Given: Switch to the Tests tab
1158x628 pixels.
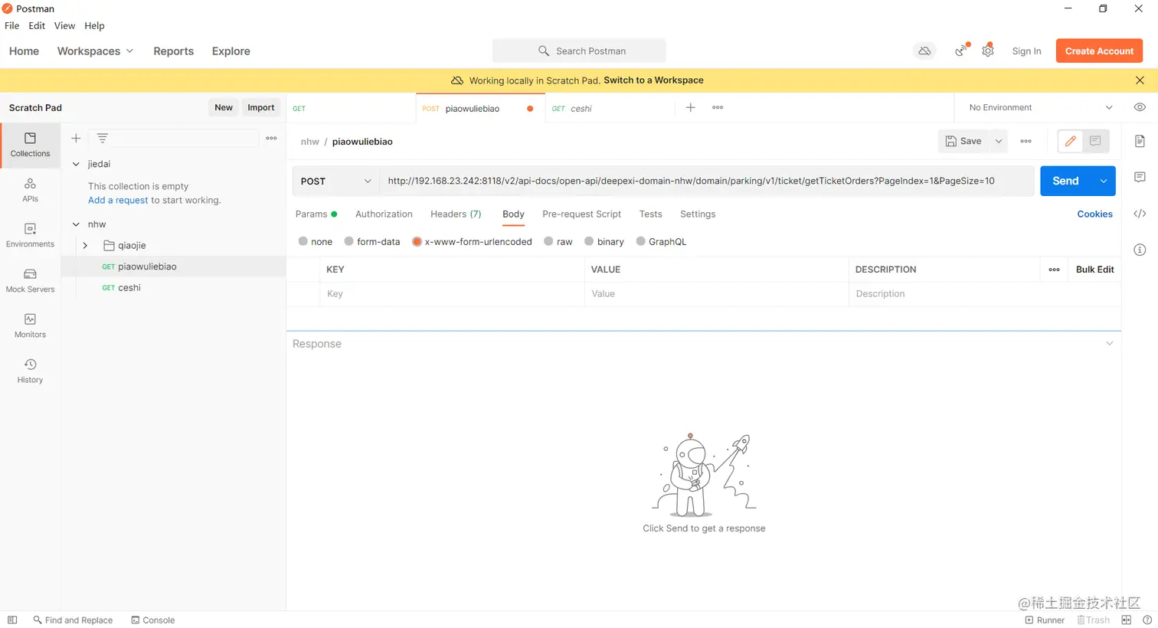Looking at the screenshot, I should (x=650, y=214).
